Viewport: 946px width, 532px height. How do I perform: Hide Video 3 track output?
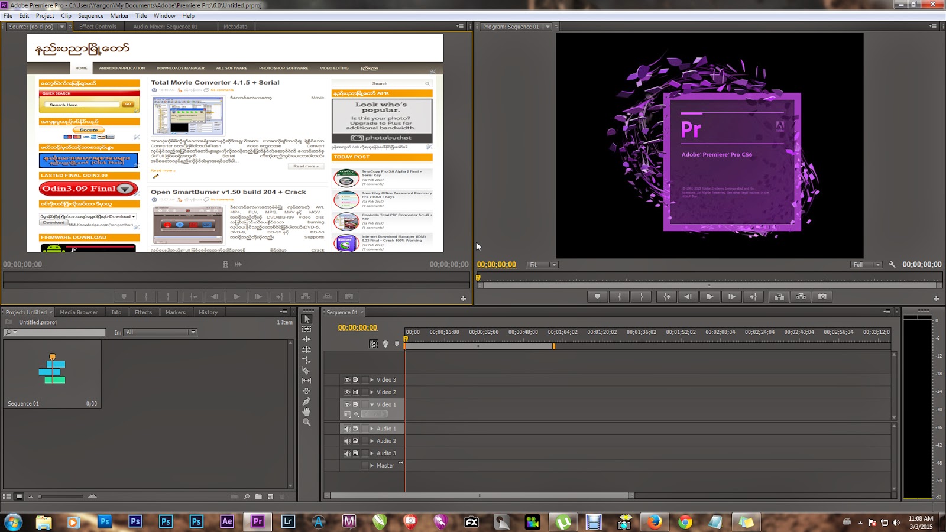coord(347,380)
